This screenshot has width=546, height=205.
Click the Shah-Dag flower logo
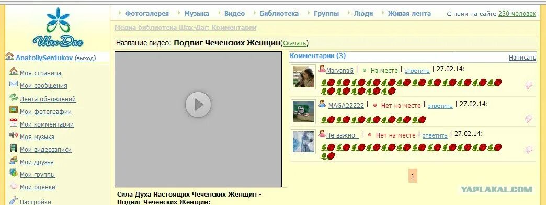58,27
